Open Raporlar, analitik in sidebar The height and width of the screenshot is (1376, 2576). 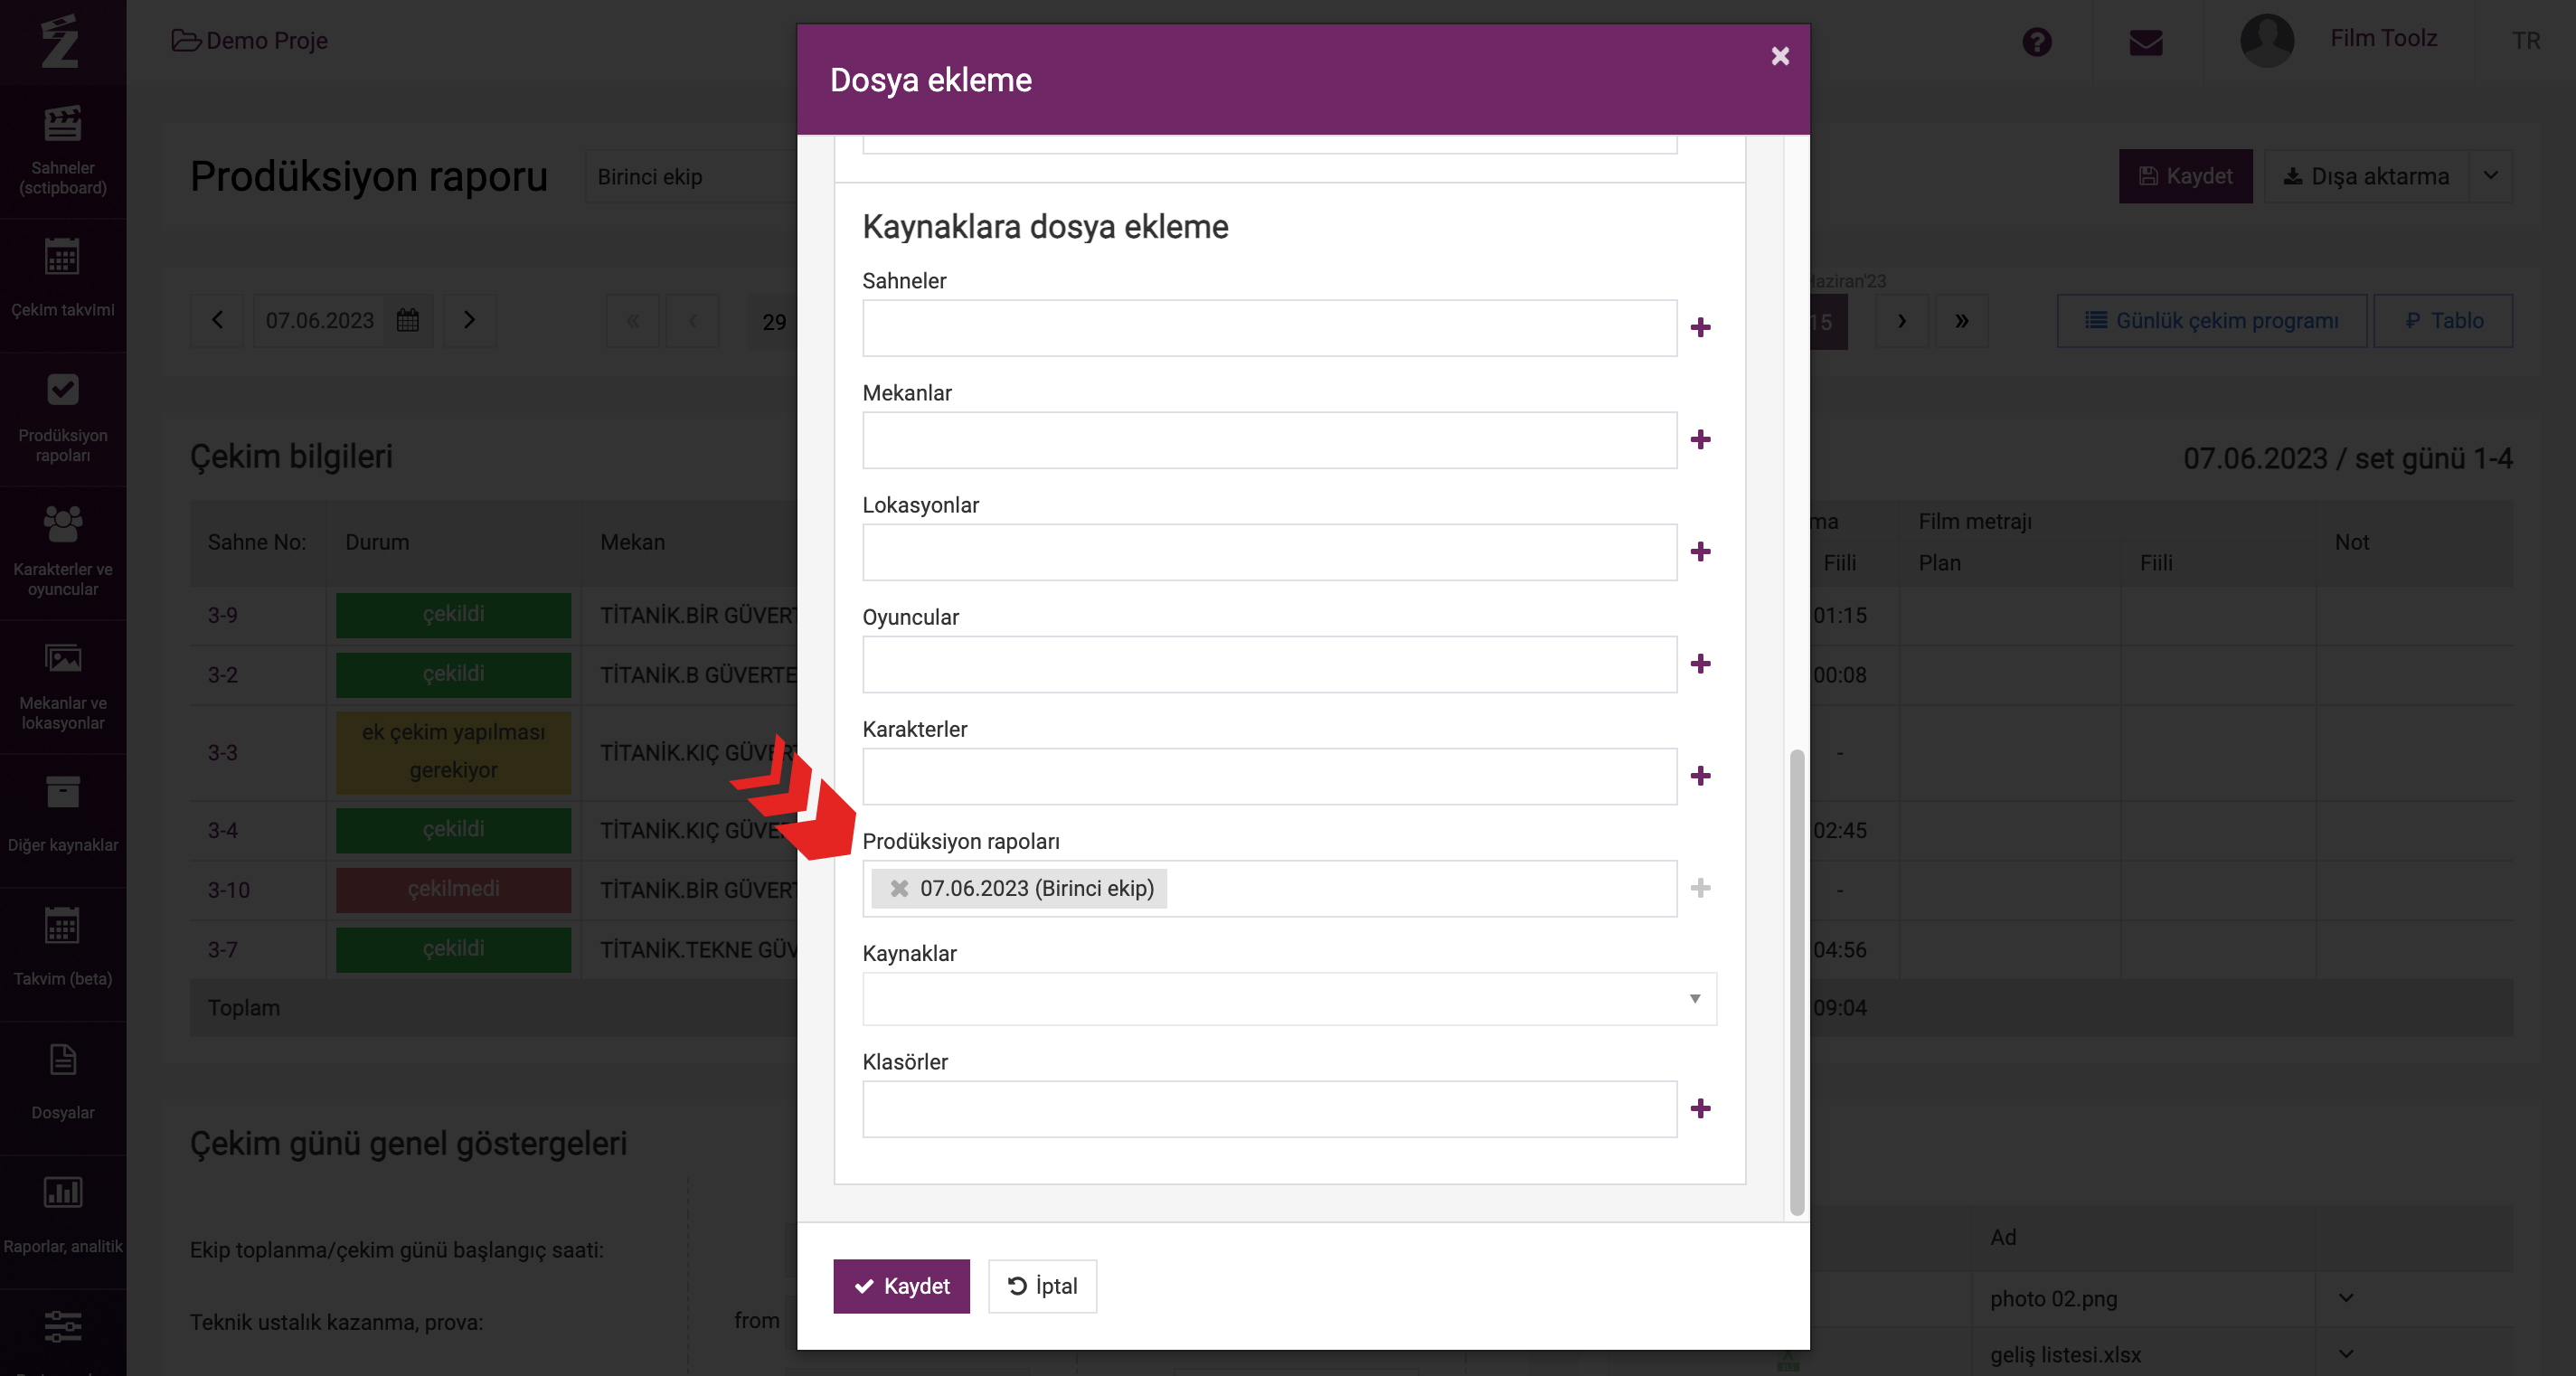(63, 1222)
